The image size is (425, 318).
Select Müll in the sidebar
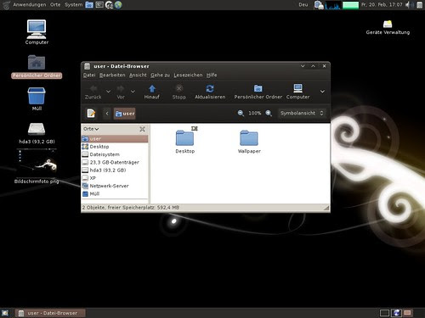click(x=115, y=194)
